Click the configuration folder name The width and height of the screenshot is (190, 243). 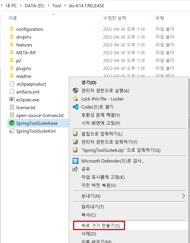(30, 29)
